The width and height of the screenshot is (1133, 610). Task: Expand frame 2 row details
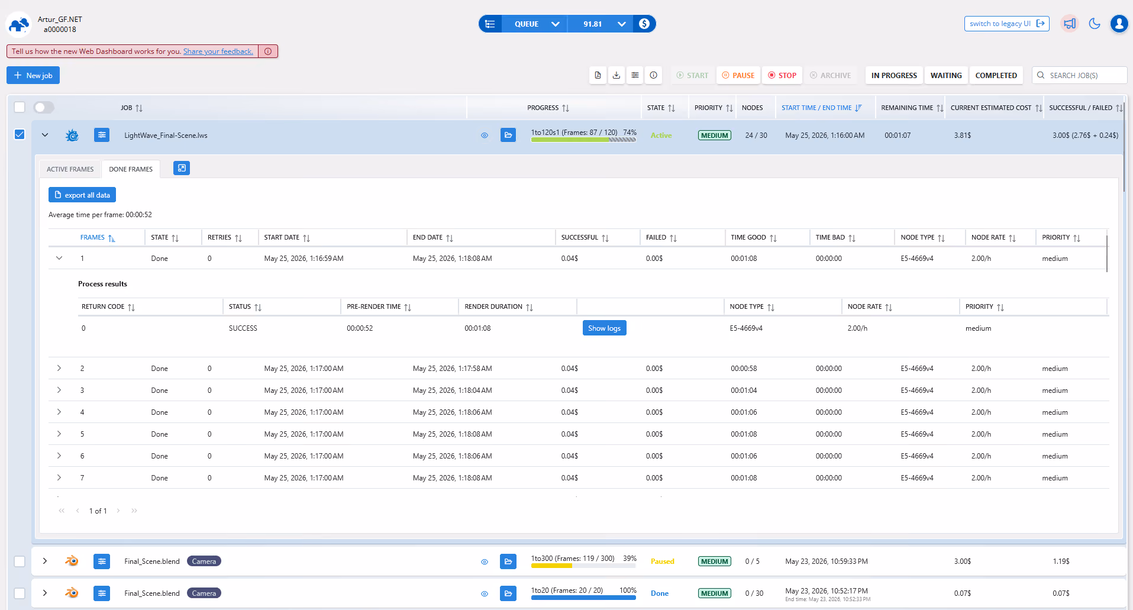(x=59, y=368)
